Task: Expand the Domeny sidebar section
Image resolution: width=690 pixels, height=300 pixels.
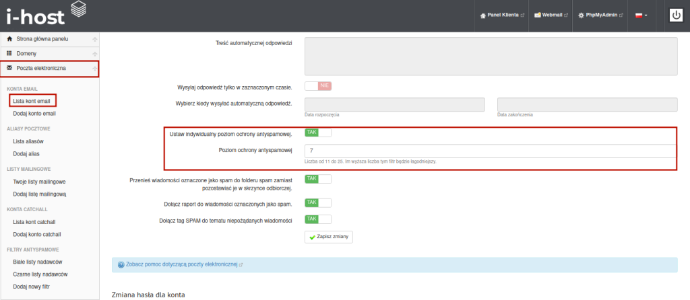Action: (x=94, y=54)
